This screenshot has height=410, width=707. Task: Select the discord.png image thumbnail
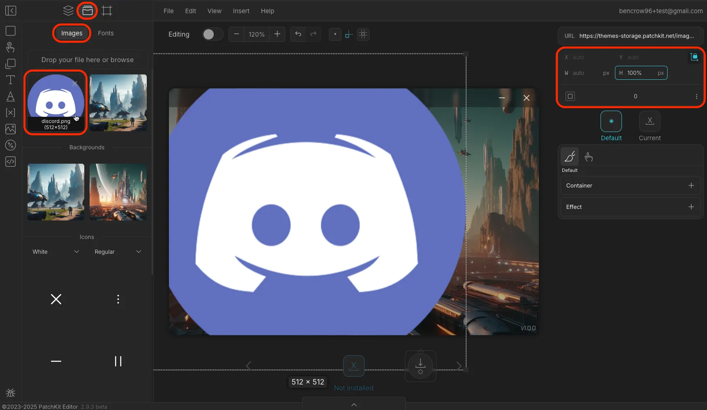click(x=56, y=103)
